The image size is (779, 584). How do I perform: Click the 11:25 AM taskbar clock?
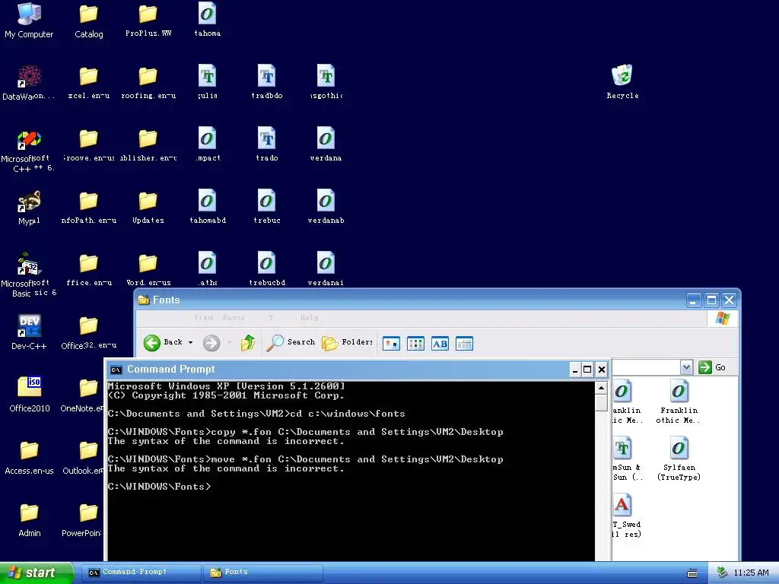point(751,573)
